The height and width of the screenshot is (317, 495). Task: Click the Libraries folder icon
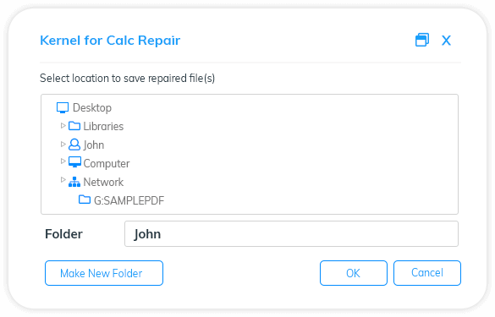point(74,126)
